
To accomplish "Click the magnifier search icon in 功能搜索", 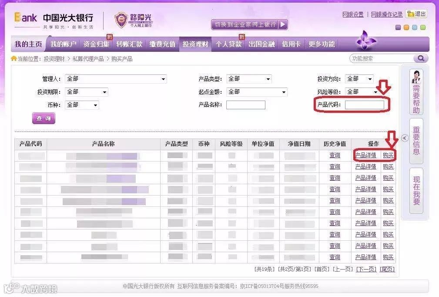I will click(421, 58).
